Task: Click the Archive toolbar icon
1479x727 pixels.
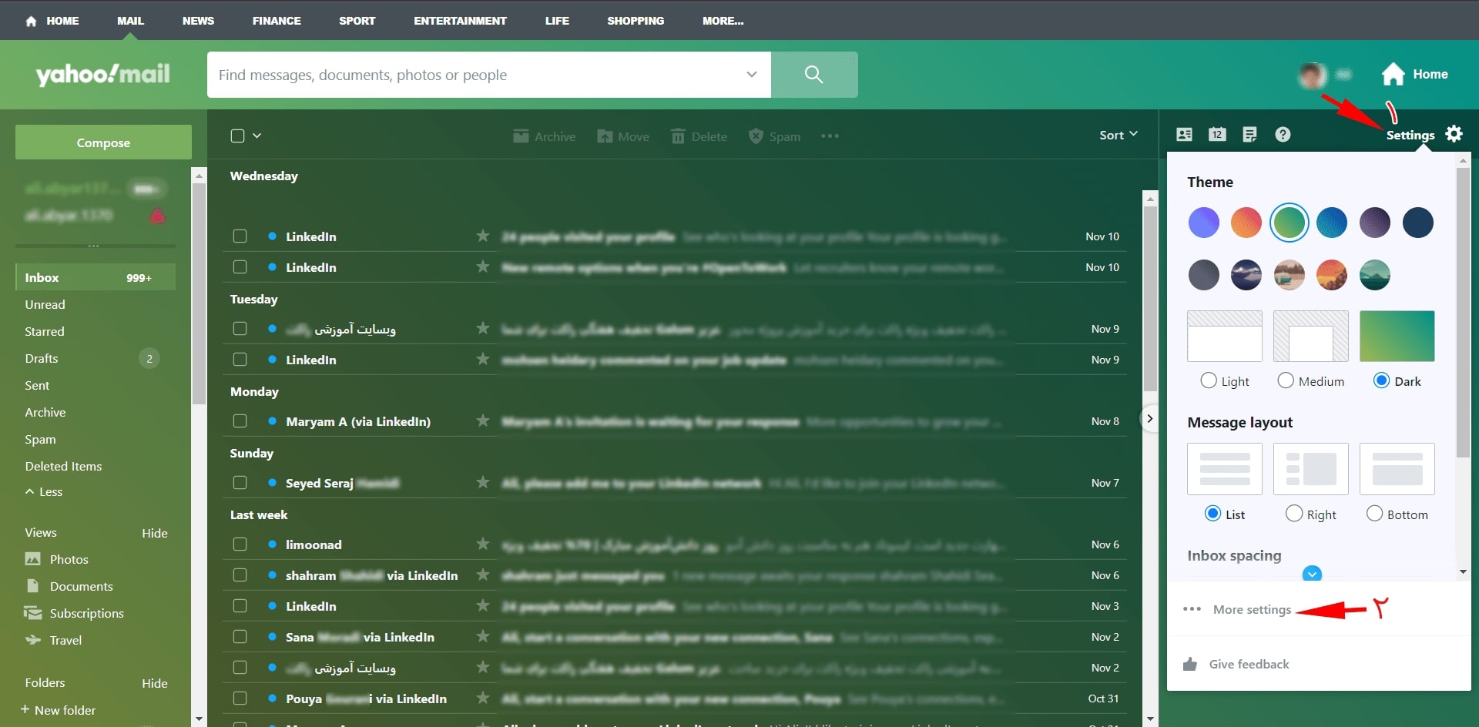Action: click(x=521, y=136)
